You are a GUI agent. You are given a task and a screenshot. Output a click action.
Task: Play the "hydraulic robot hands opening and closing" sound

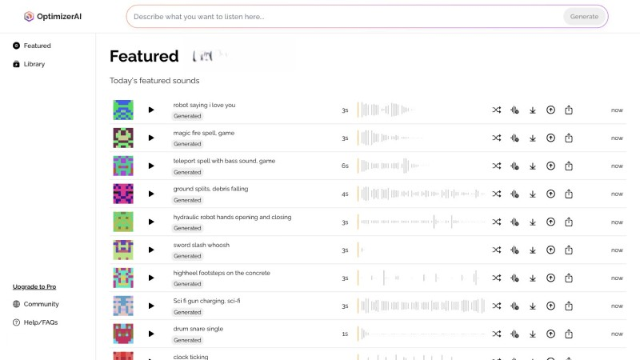pos(151,222)
